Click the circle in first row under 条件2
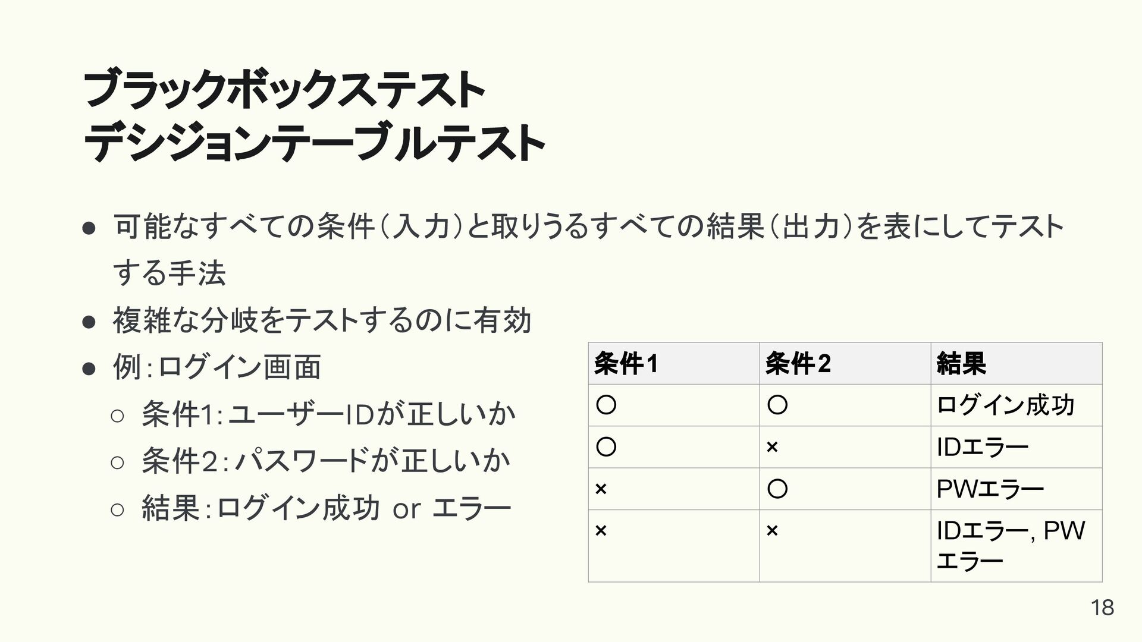Screen dimensions: 1142x642 777,405
